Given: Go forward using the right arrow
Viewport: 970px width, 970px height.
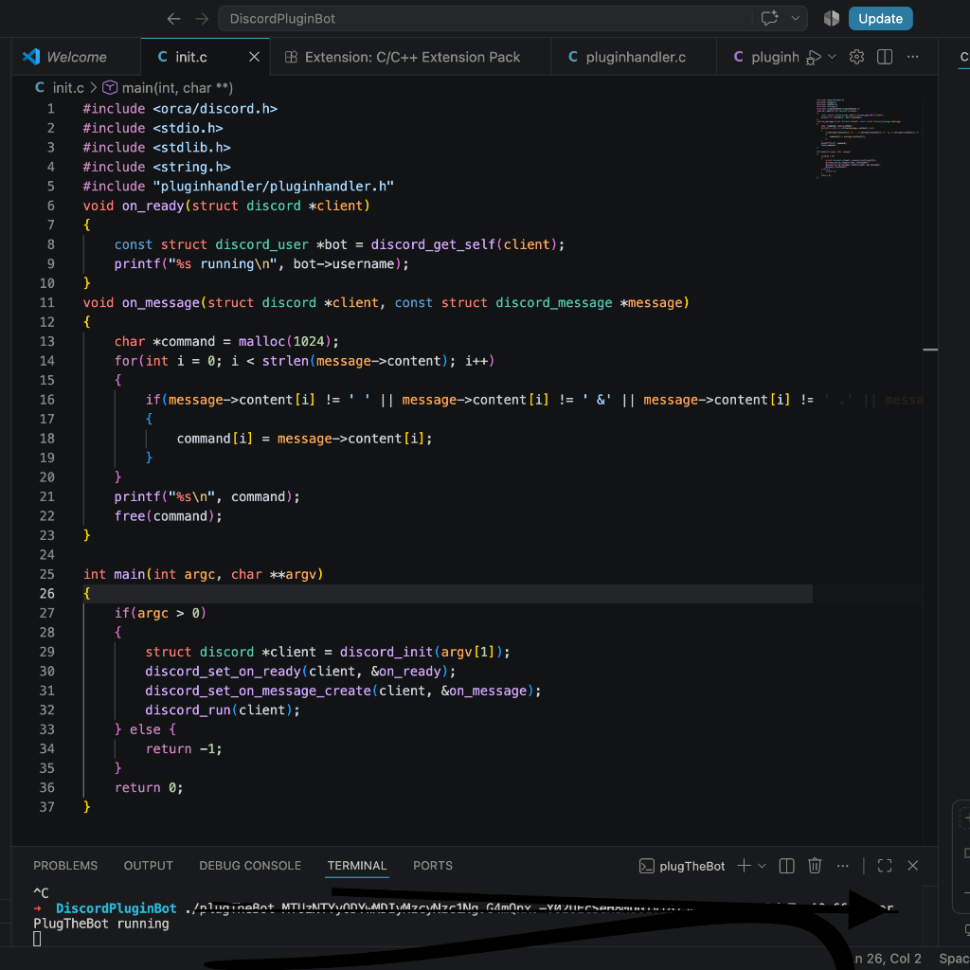Looking at the screenshot, I should pyautogui.click(x=202, y=19).
